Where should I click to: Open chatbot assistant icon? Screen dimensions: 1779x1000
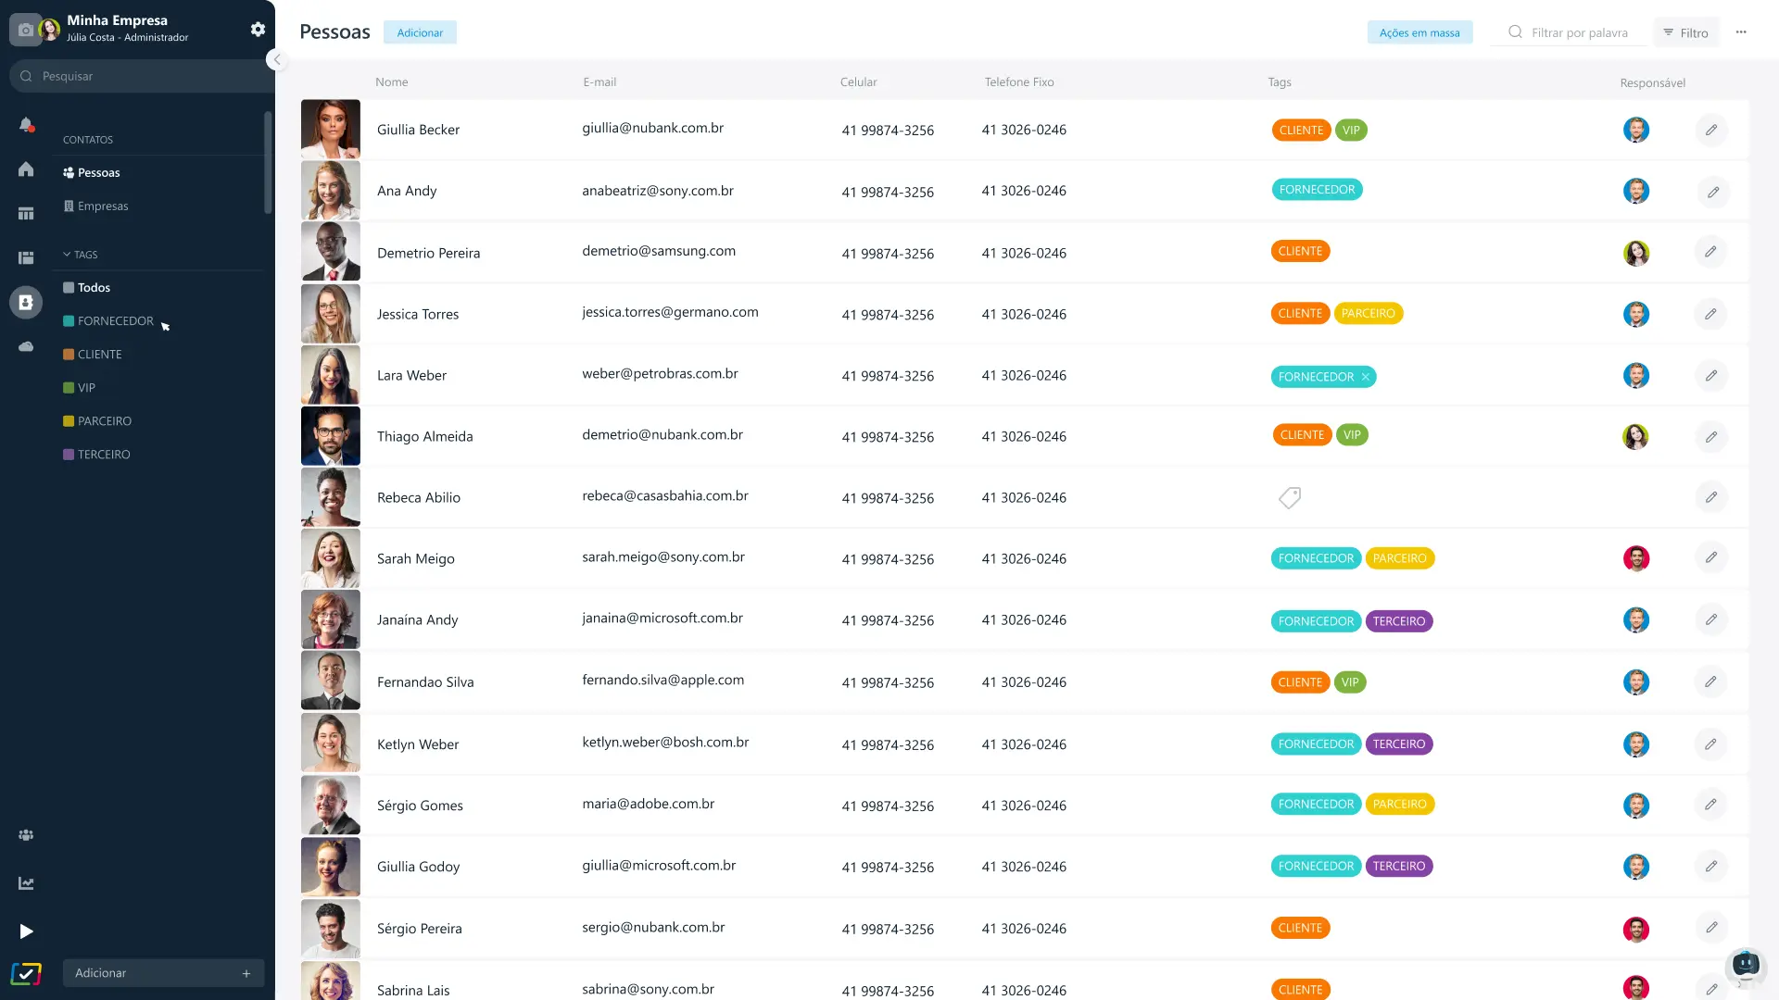(1745, 965)
